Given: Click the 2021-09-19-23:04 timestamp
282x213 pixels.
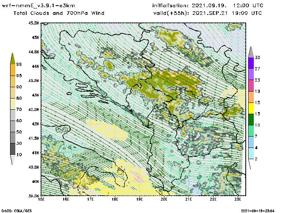Looking at the screenshot, I should click(x=258, y=211).
